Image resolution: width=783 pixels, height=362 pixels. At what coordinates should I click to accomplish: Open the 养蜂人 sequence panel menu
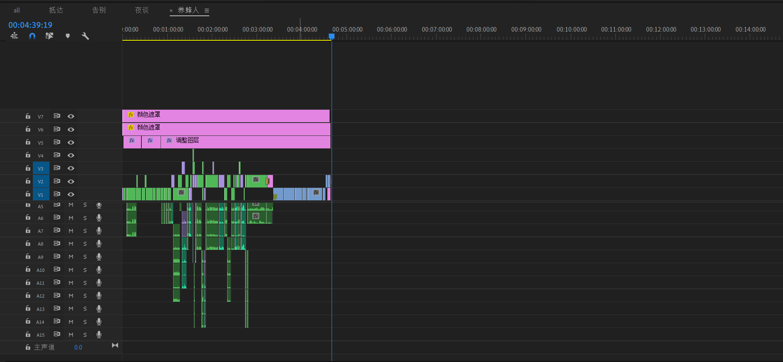(207, 11)
